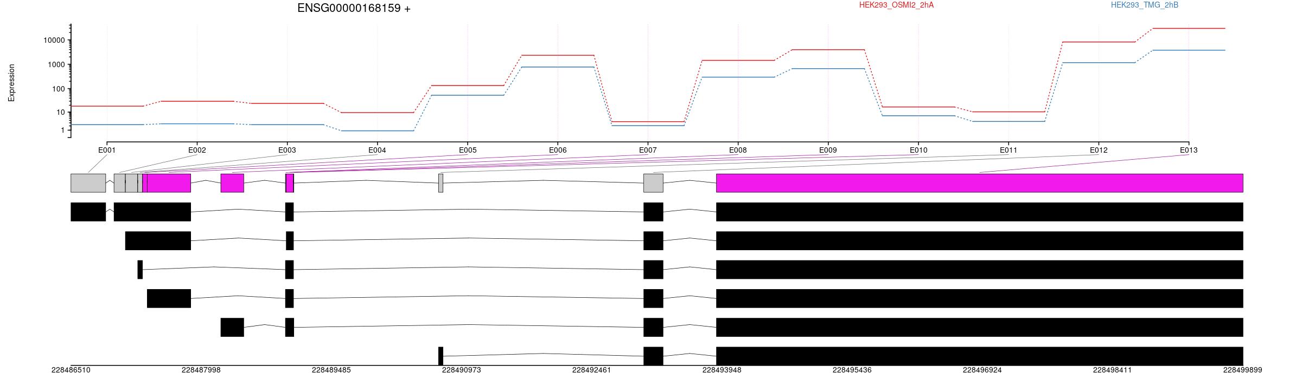Click the 1000 tick label on y-axis
The width and height of the screenshot is (1302, 379).
click(x=56, y=65)
